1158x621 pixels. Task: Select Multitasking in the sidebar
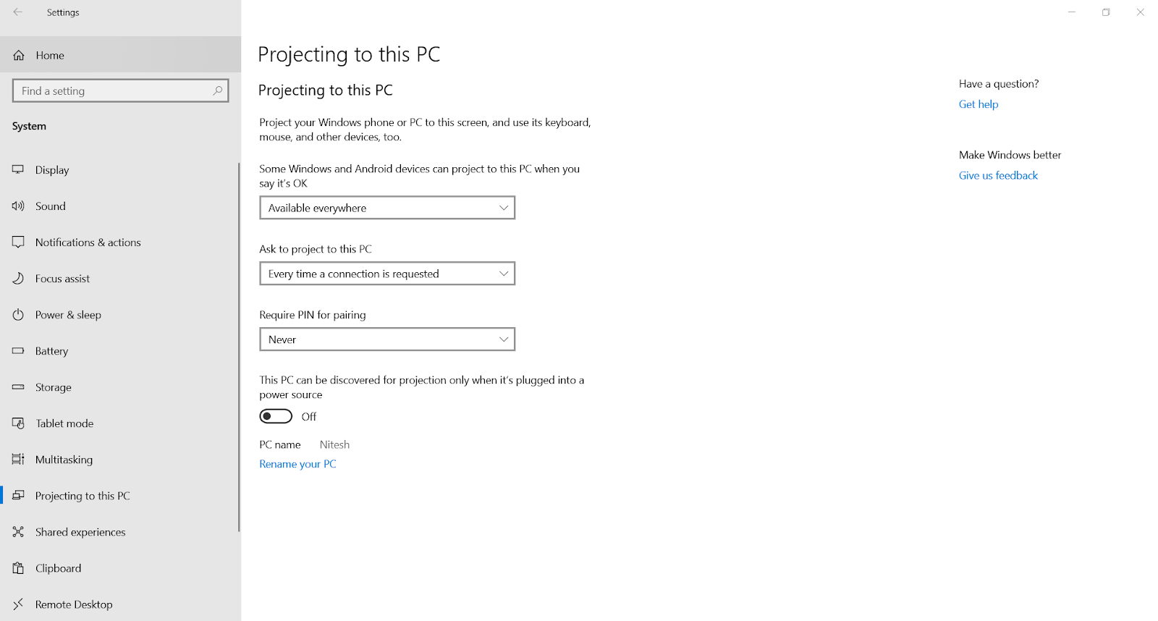(64, 460)
